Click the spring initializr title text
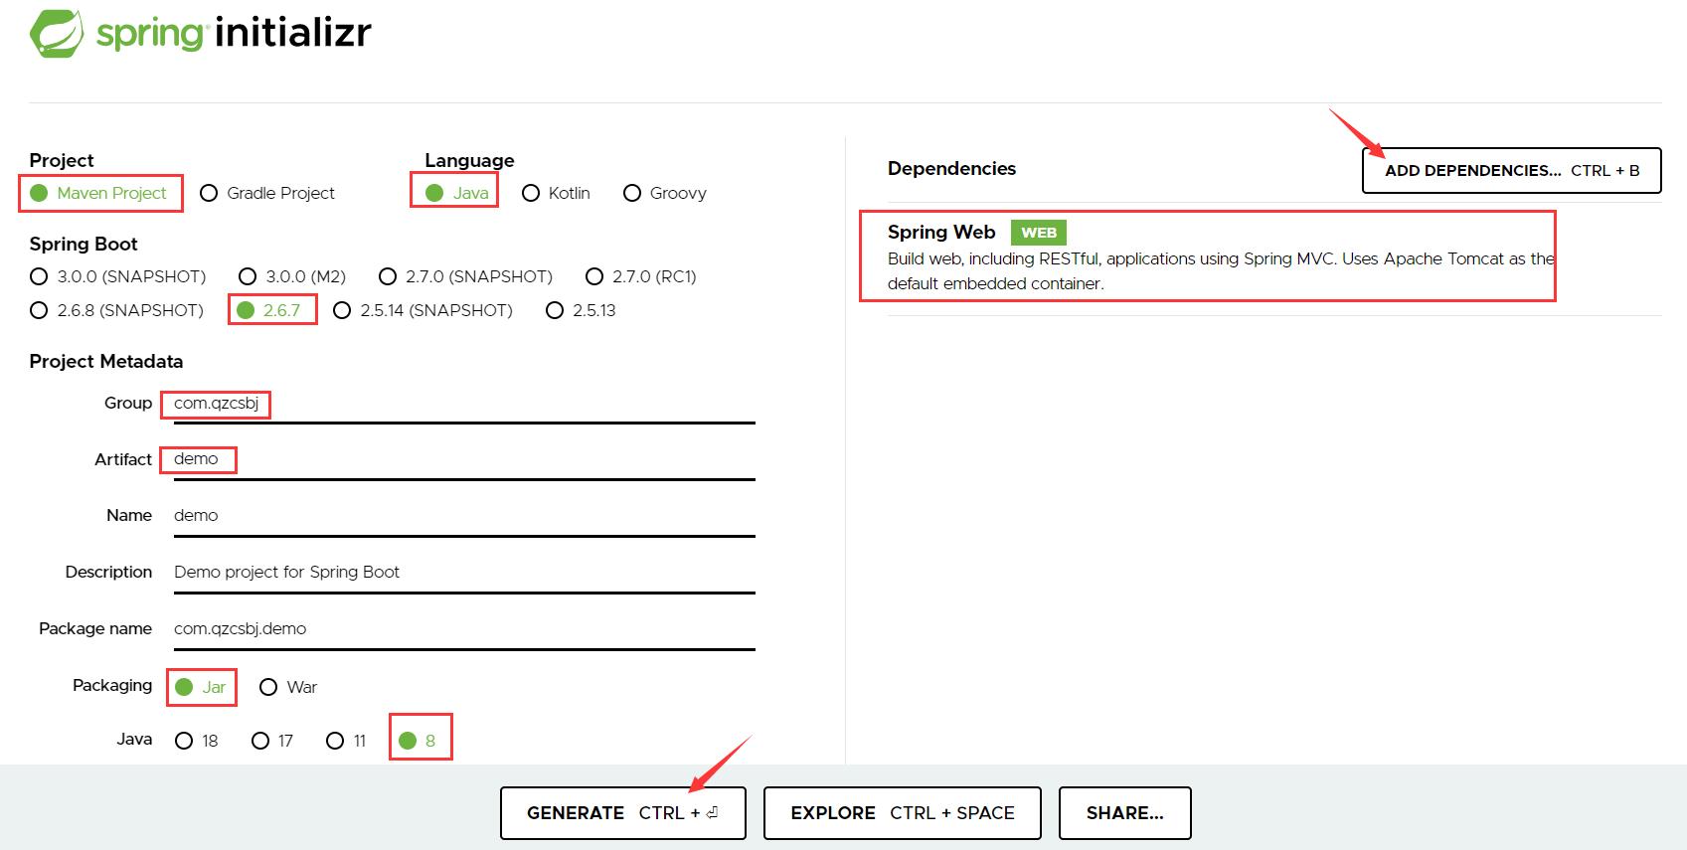Image resolution: width=1687 pixels, height=850 pixels. tap(234, 33)
